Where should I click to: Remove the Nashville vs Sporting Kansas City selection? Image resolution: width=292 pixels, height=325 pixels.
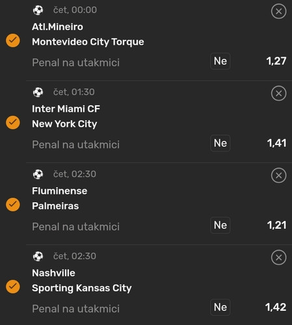click(x=278, y=257)
